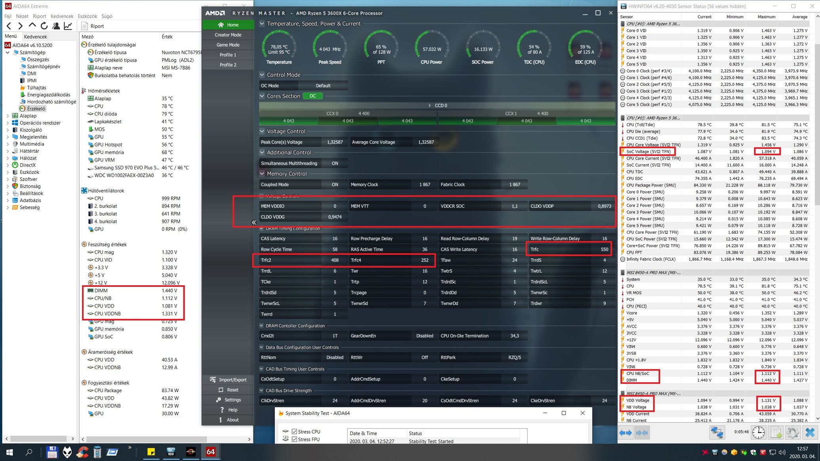Select Energiagazdálkodás in the AIDA64 tree
The image size is (820, 461).
[x=48, y=95]
